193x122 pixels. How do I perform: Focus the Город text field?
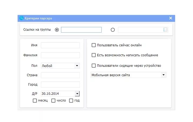pos(60,85)
